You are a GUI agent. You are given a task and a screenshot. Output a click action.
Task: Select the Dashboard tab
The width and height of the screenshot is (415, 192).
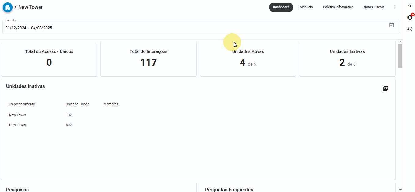point(281,7)
